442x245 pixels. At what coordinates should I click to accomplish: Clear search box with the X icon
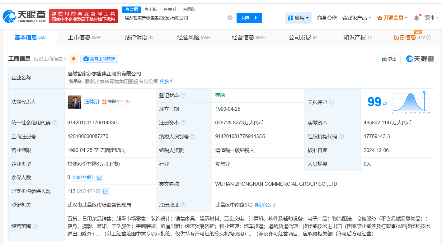click(x=230, y=18)
